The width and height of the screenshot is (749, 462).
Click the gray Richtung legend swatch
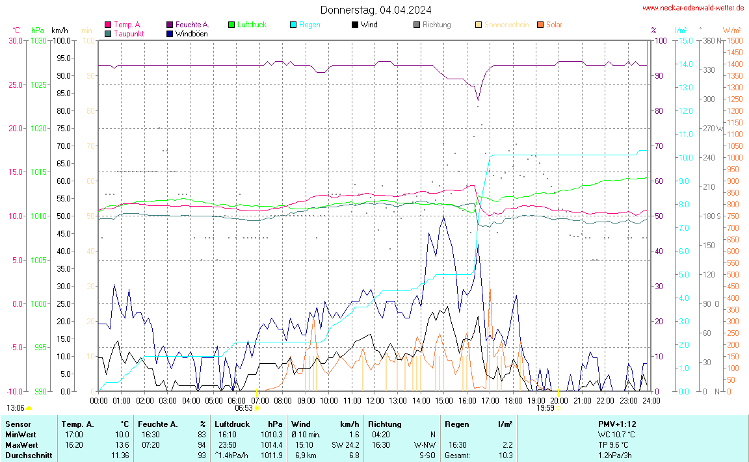[x=417, y=25]
